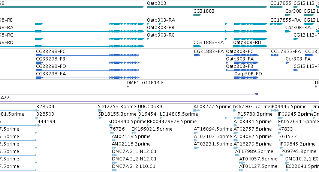Image resolution: width=319 pixels, height=172 pixels.
Task: Click the Cpr30B-PA protein label
Action: (298, 59)
